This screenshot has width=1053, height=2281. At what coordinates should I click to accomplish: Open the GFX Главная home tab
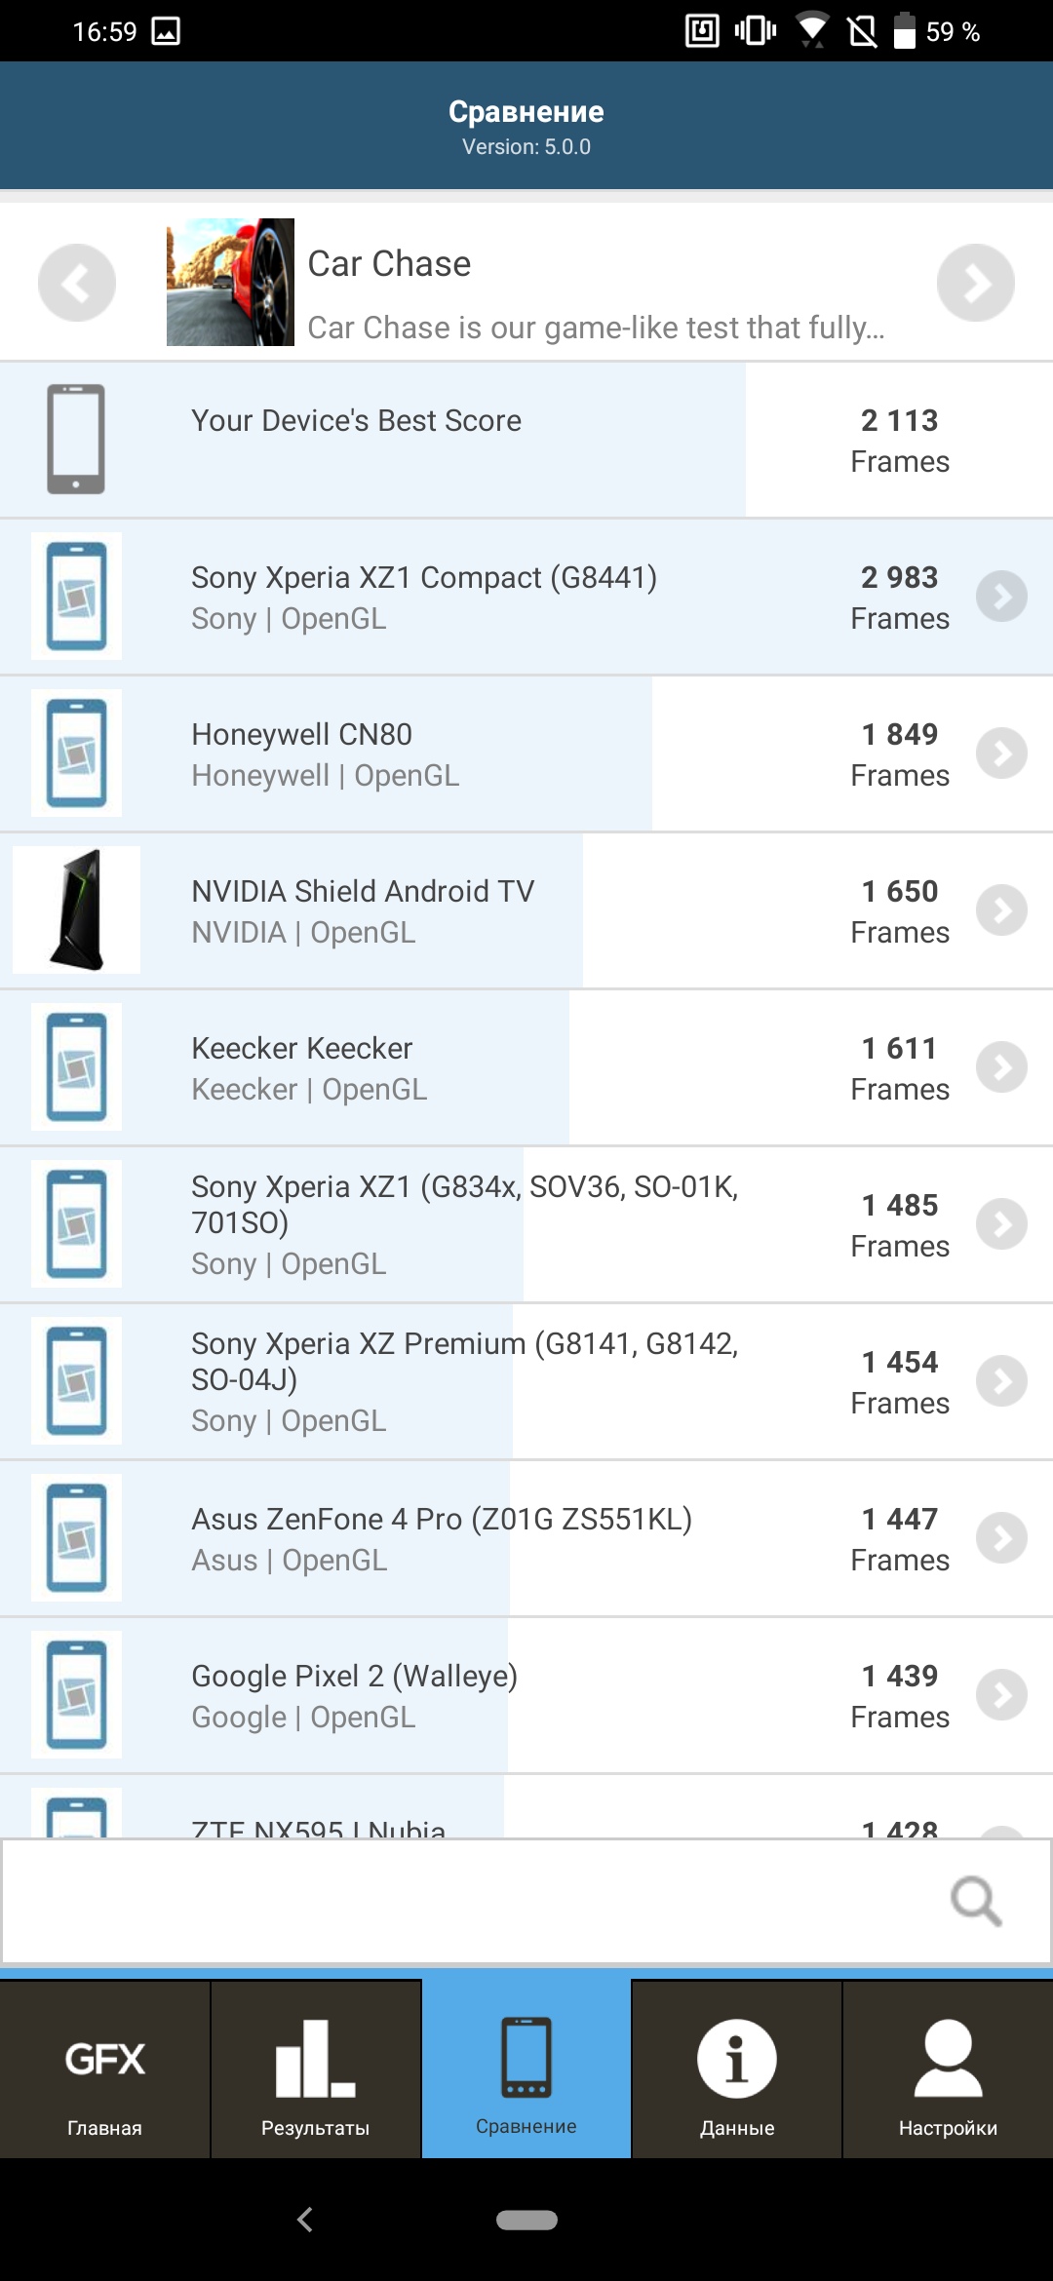(105, 2070)
